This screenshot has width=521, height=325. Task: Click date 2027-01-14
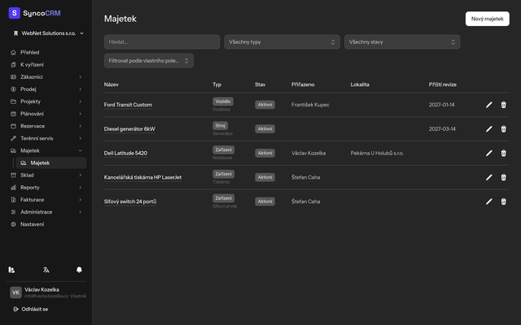(x=441, y=105)
